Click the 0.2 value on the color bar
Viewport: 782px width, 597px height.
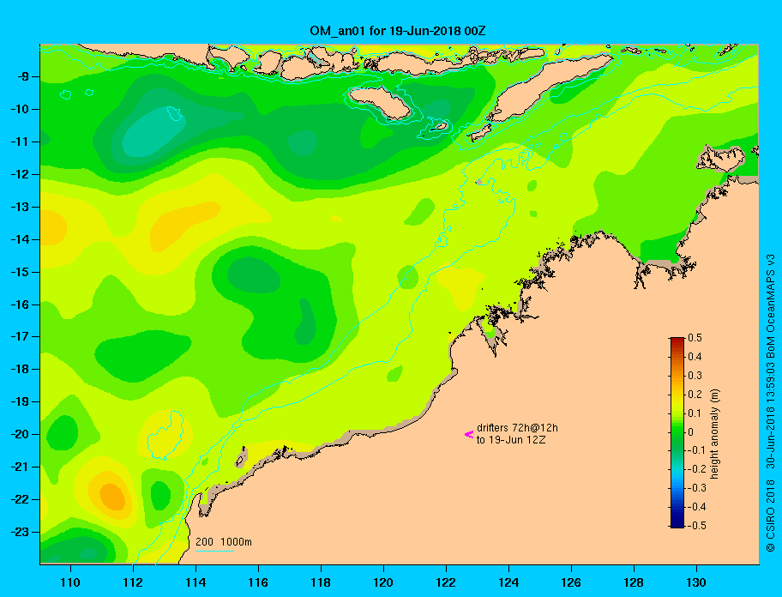tap(695, 395)
